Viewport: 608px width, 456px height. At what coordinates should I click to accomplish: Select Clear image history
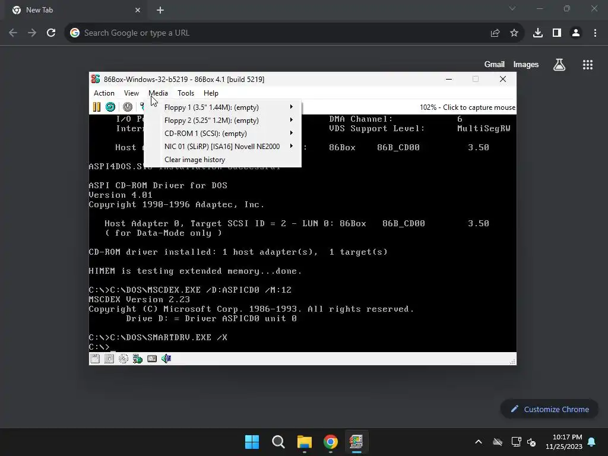tap(223, 160)
